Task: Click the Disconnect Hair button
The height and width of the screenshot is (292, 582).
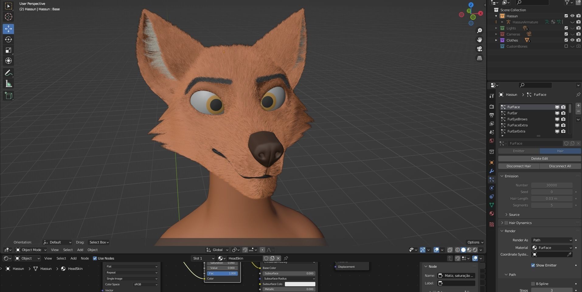Action: click(519, 166)
